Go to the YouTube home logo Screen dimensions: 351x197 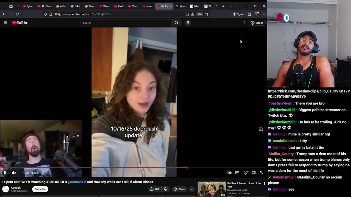pyautogui.click(x=20, y=23)
